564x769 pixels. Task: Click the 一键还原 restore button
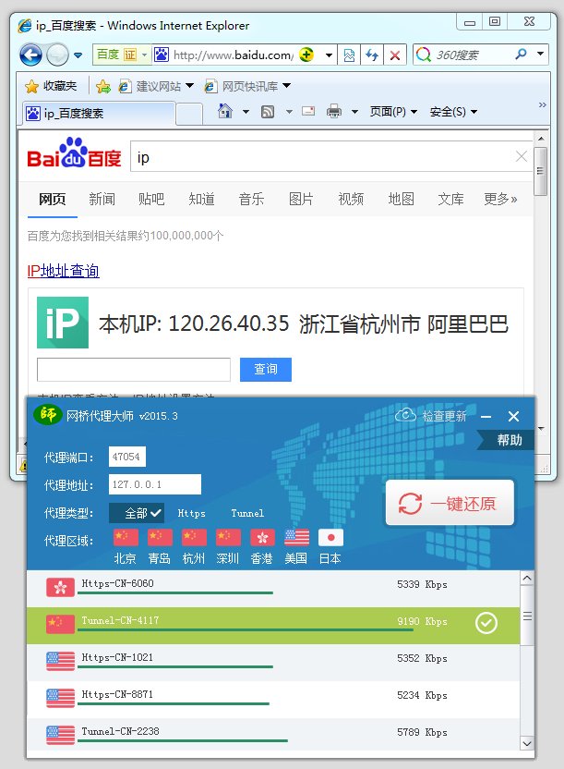click(450, 503)
